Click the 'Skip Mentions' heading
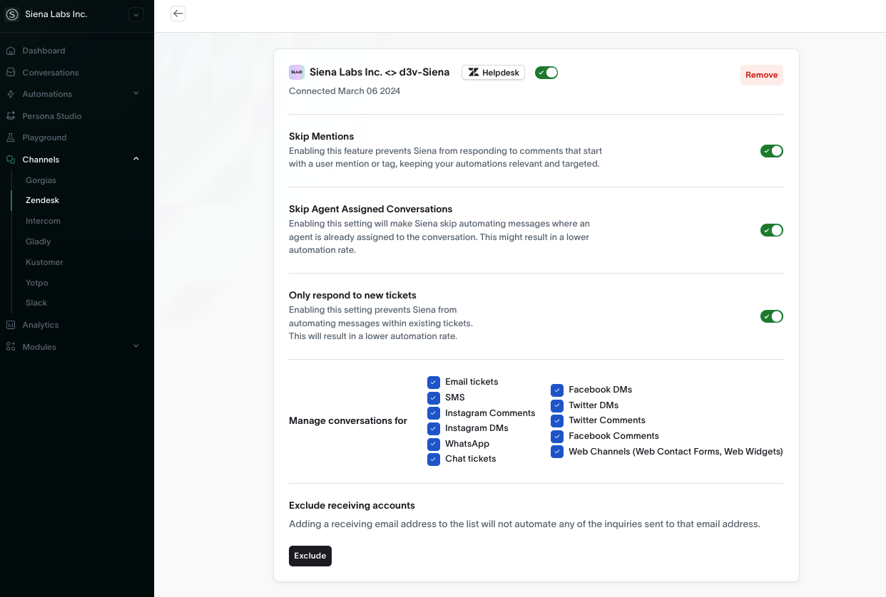 321,136
